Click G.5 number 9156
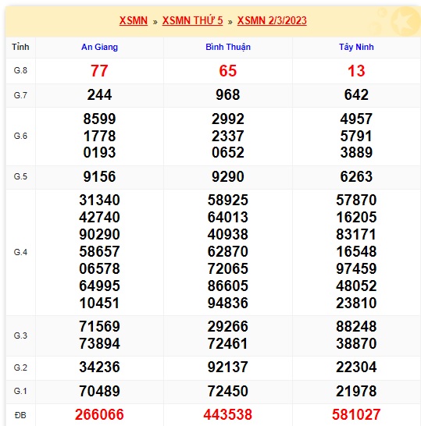Viewport: 421px width, 426px height. (99, 176)
